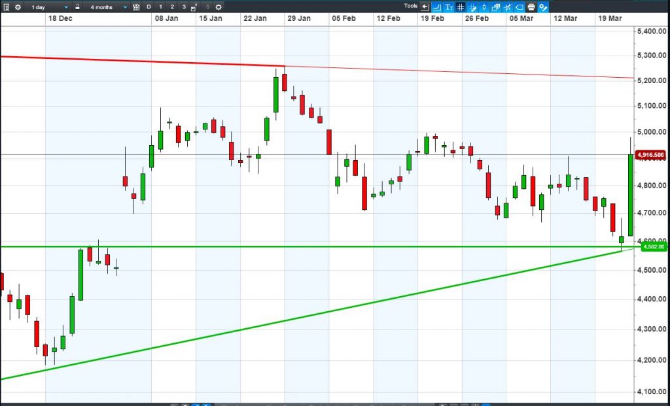This screenshot has width=670, height=406.
Task: Click the 5,000.00 price axis label
Action: 651,132
